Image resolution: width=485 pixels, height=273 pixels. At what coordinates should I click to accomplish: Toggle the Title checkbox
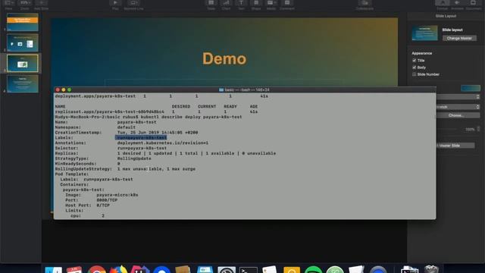[x=415, y=61]
